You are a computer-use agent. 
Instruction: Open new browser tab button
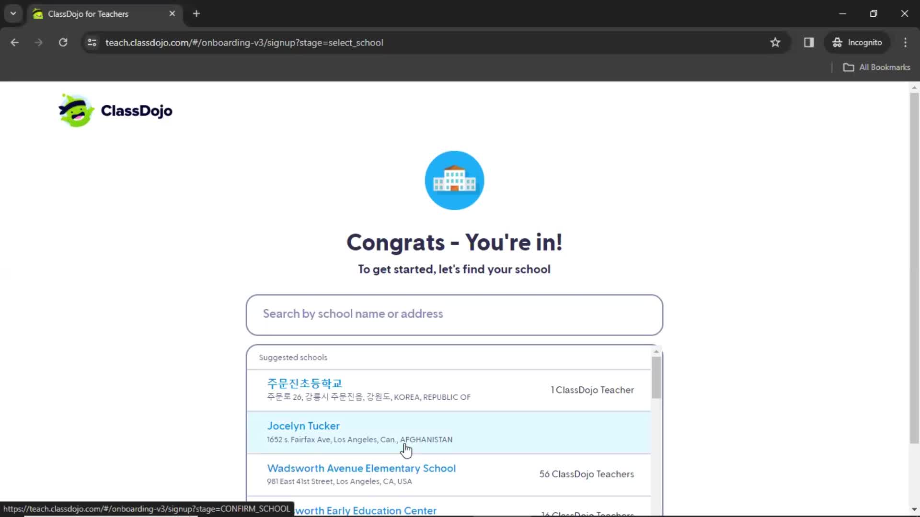(196, 14)
